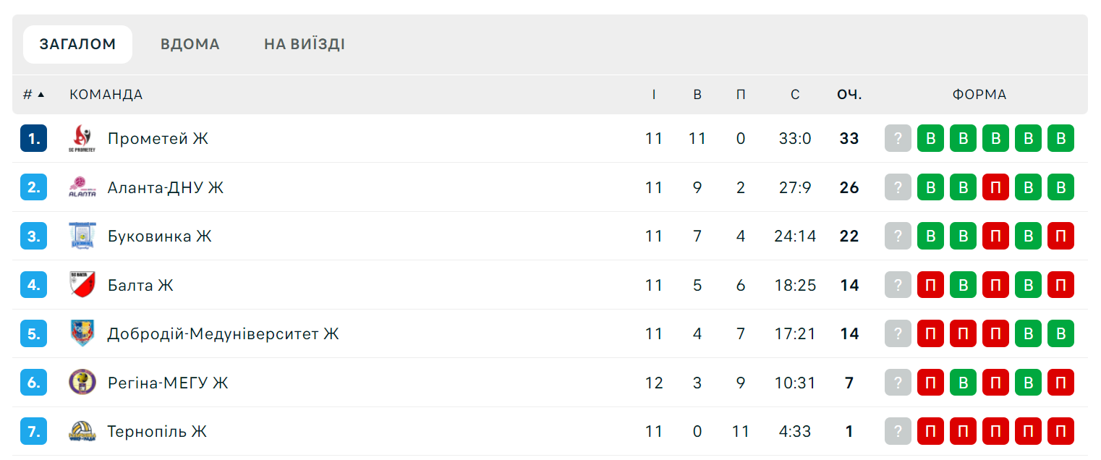The width and height of the screenshot is (1101, 460).
Task: Sort standings by the В wins column
Action: point(697,95)
